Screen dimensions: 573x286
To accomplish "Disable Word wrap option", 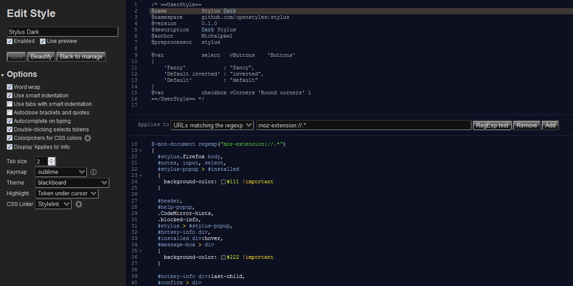I will (10, 87).
